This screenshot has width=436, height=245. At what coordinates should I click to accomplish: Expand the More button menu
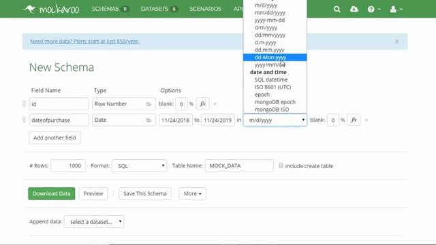coord(192,193)
